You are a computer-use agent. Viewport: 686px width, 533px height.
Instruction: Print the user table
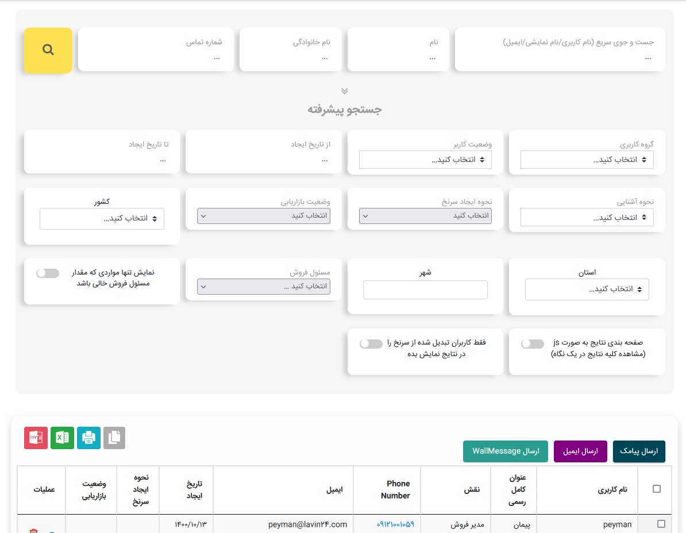point(88,438)
